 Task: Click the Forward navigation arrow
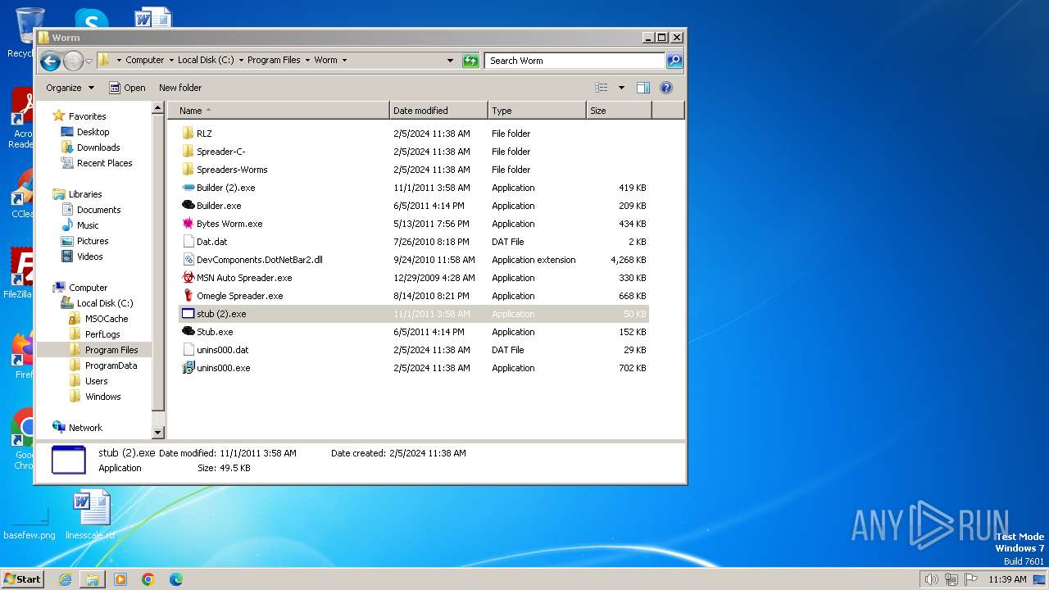coord(73,61)
